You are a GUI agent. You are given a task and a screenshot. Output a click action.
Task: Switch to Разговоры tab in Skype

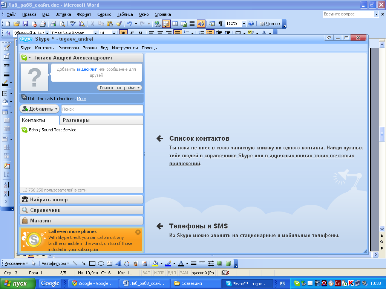coord(102,120)
